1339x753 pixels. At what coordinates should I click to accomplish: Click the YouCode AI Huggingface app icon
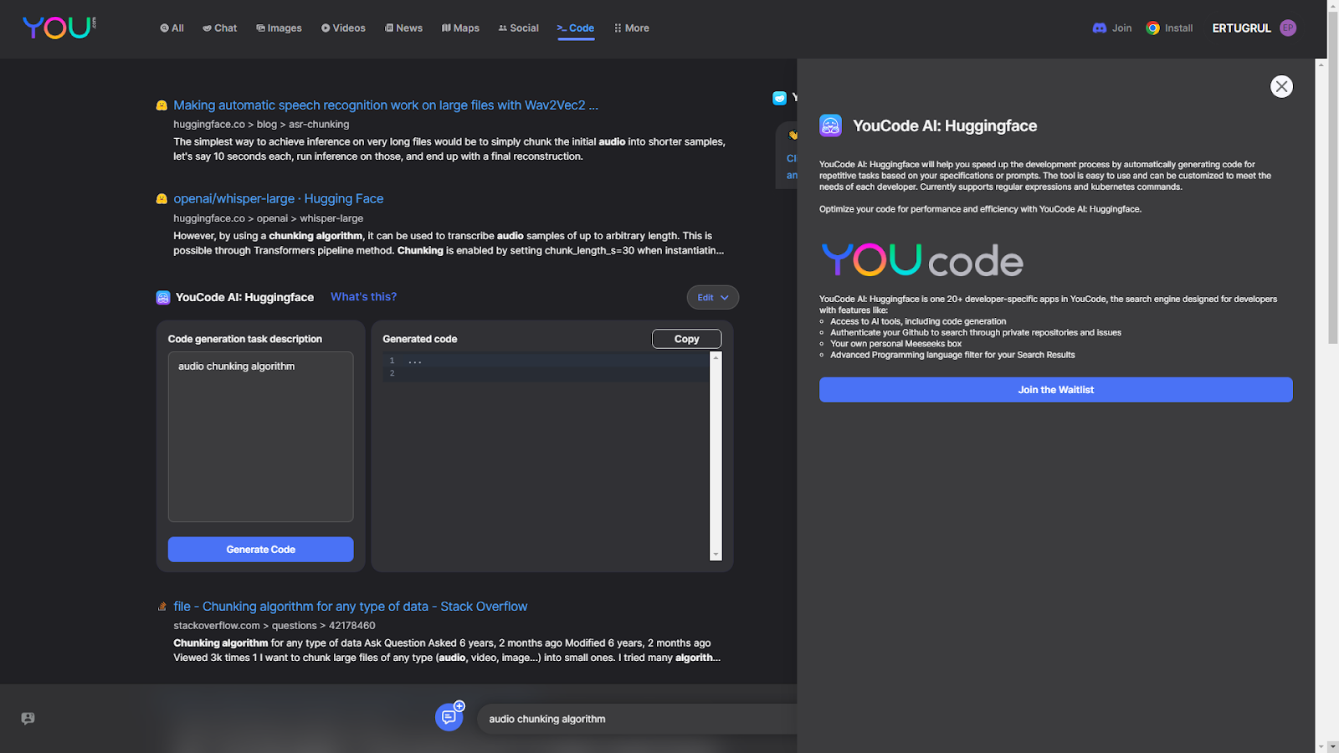162,297
